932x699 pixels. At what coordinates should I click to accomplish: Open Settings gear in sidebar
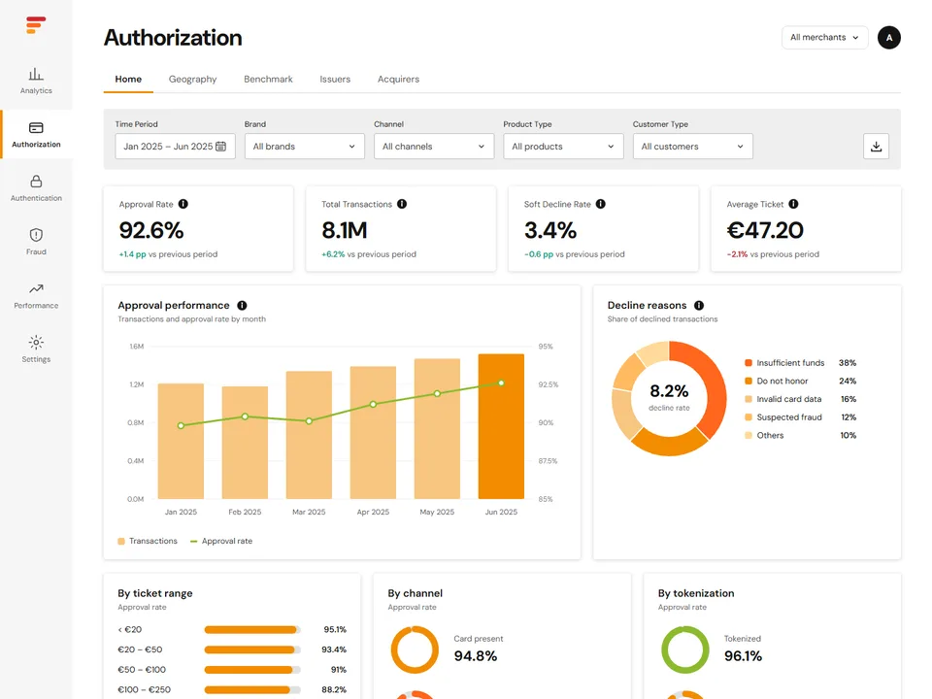pyautogui.click(x=36, y=349)
